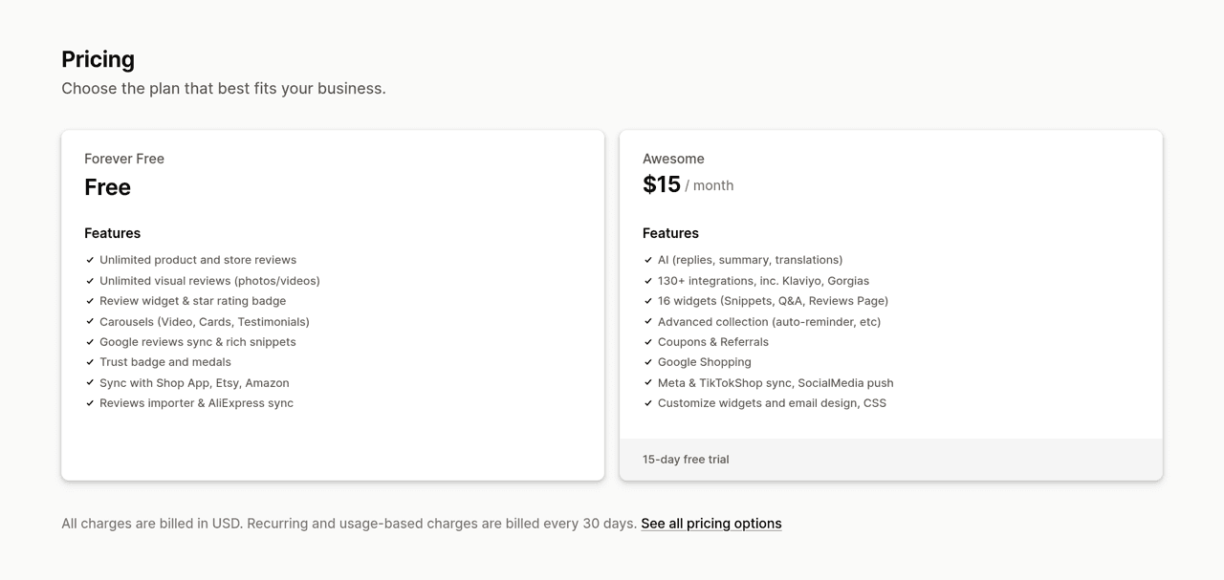Click the Features heading in the Awesome card

coord(670,233)
